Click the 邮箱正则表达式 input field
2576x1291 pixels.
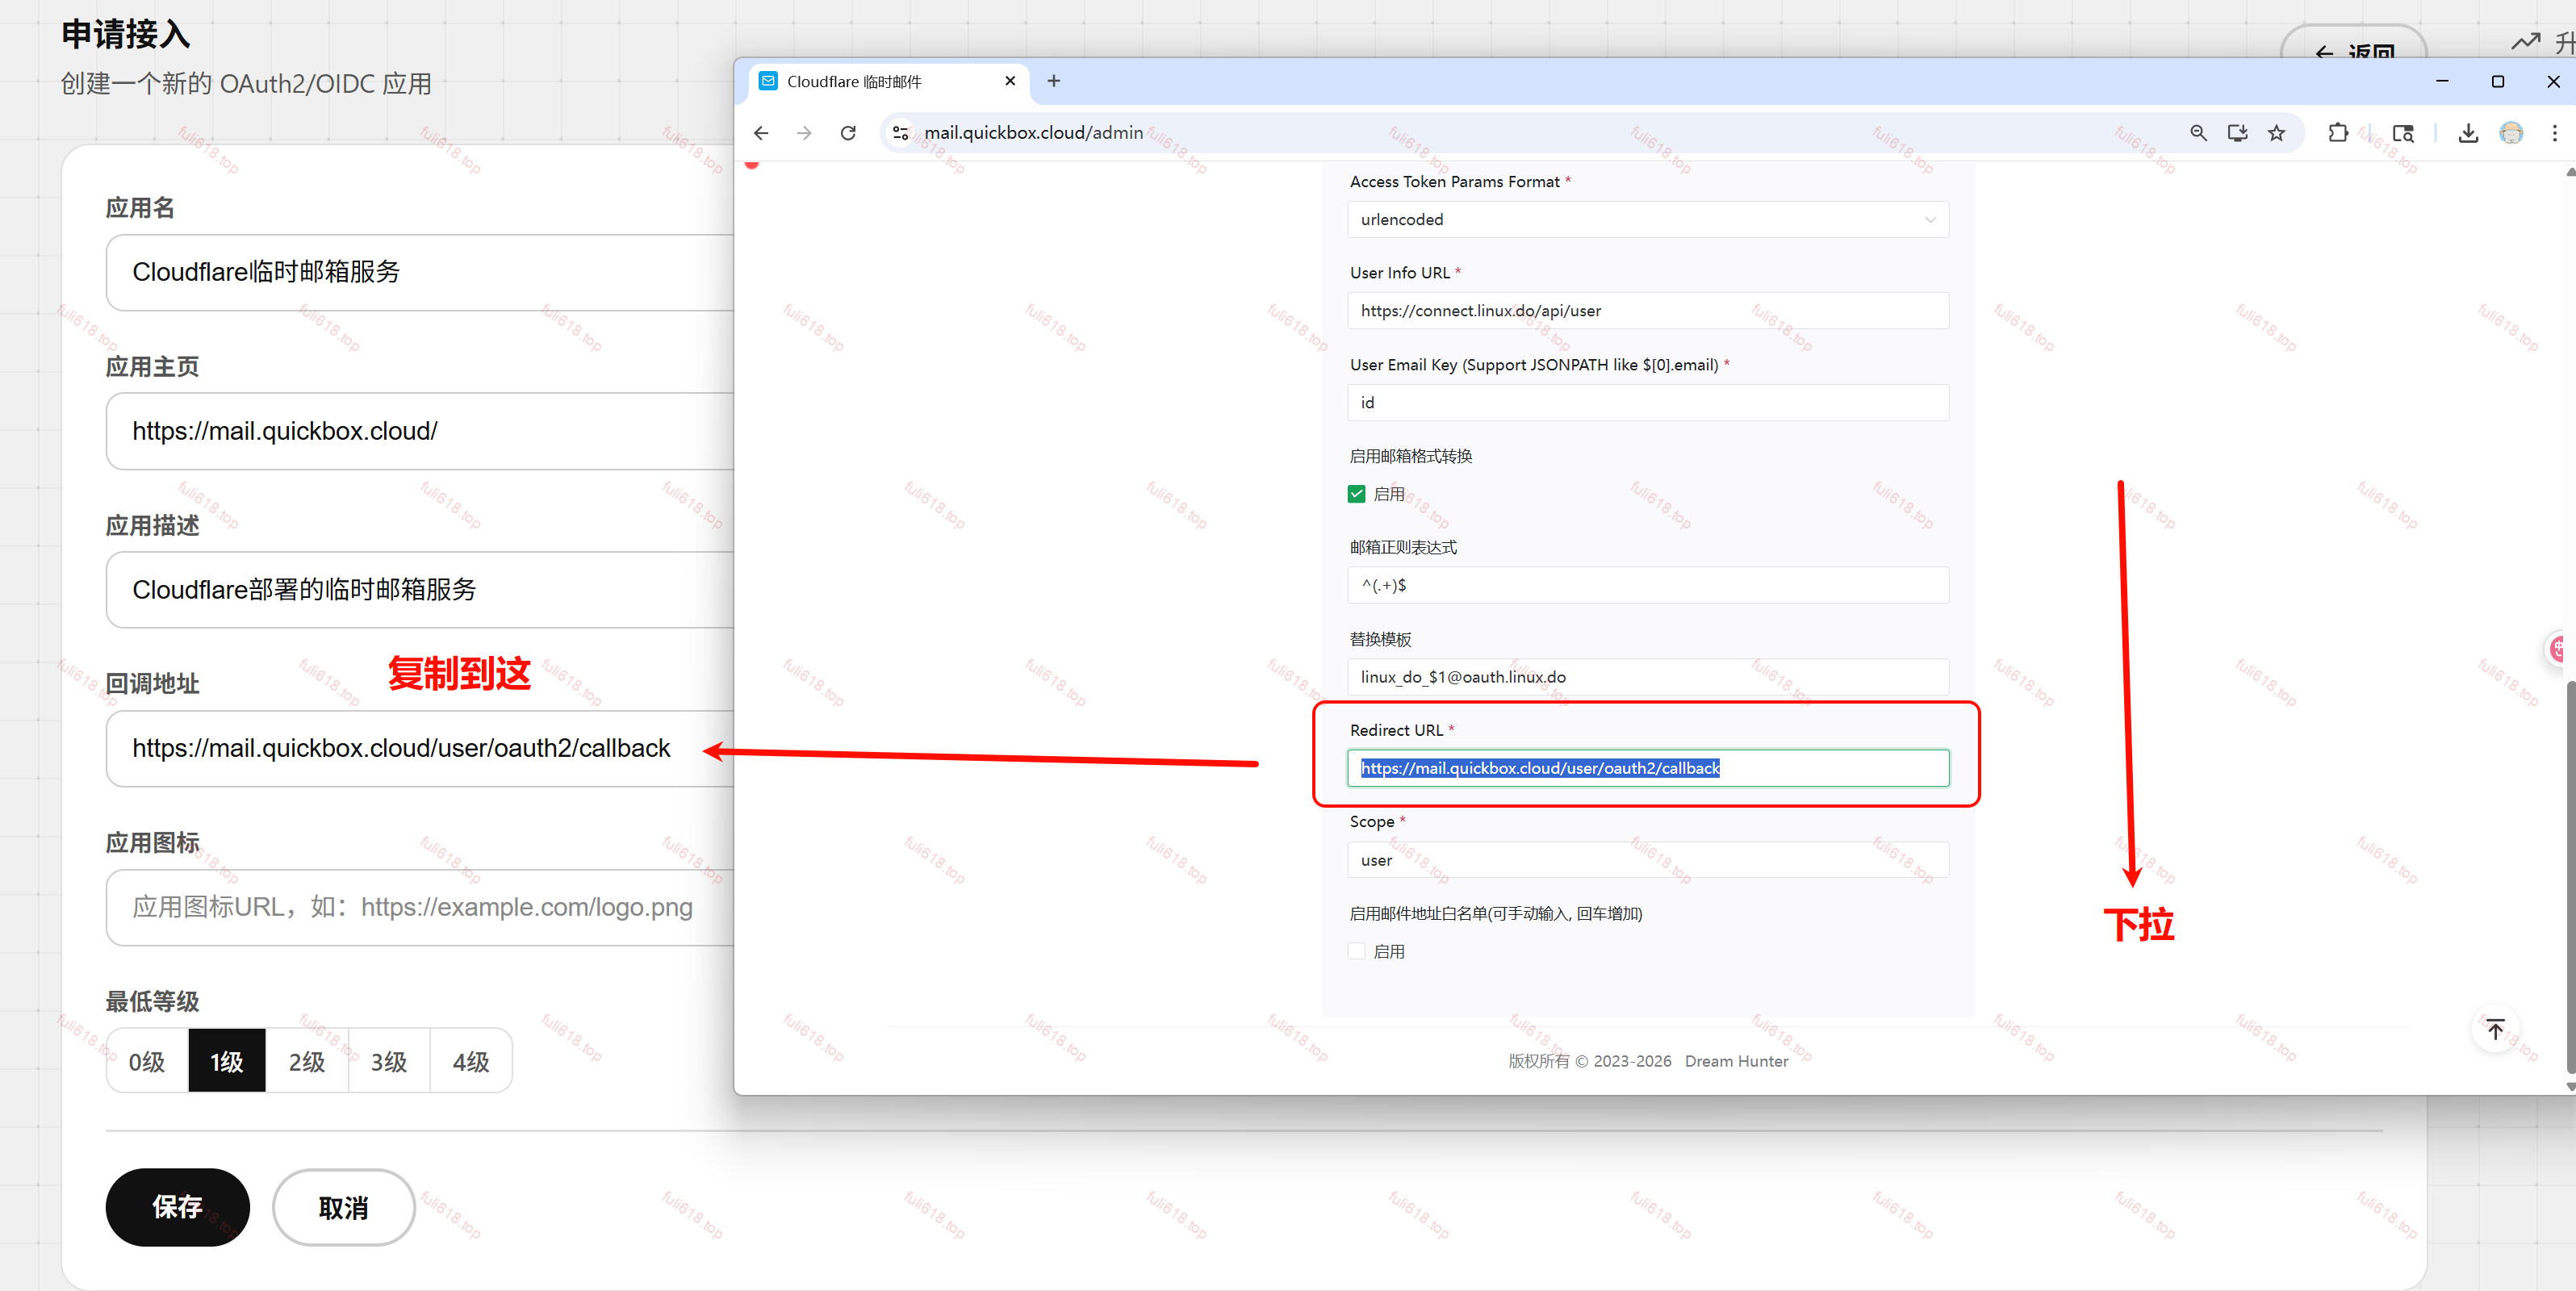click(x=1648, y=585)
